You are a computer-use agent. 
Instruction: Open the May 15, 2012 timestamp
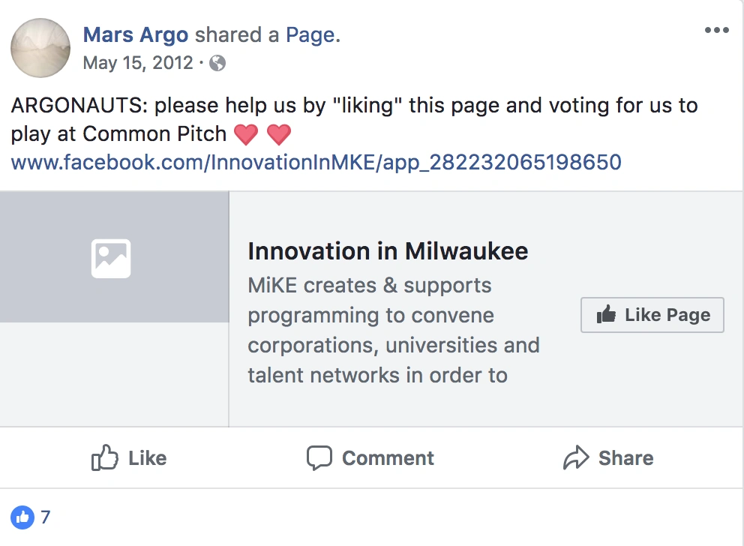(x=138, y=62)
